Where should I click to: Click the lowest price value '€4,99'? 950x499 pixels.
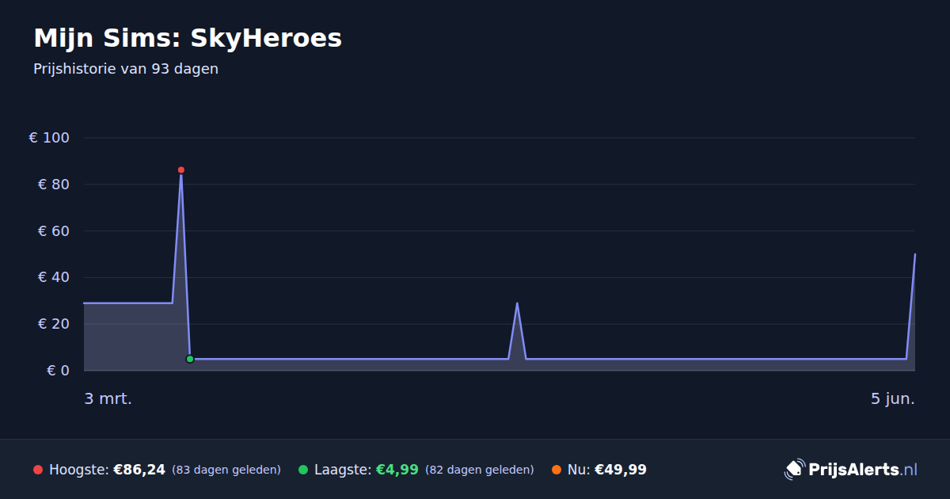[x=397, y=470]
